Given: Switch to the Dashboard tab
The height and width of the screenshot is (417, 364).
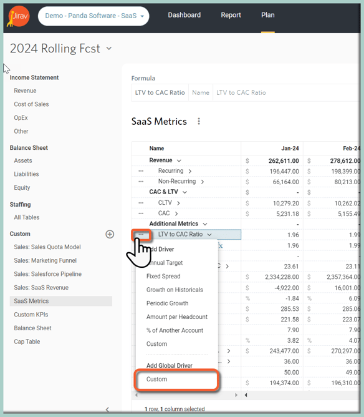Looking at the screenshot, I should click(x=184, y=15).
